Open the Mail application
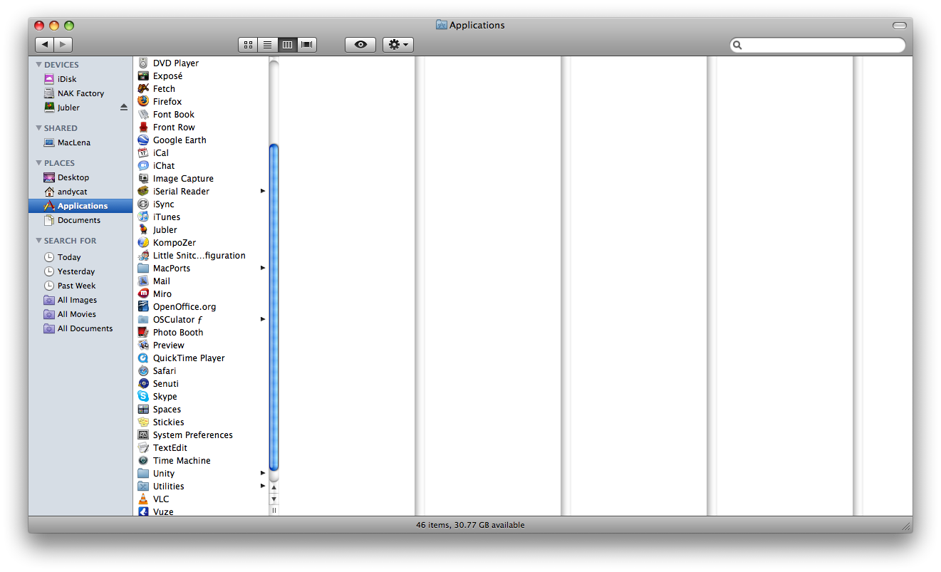 (162, 281)
